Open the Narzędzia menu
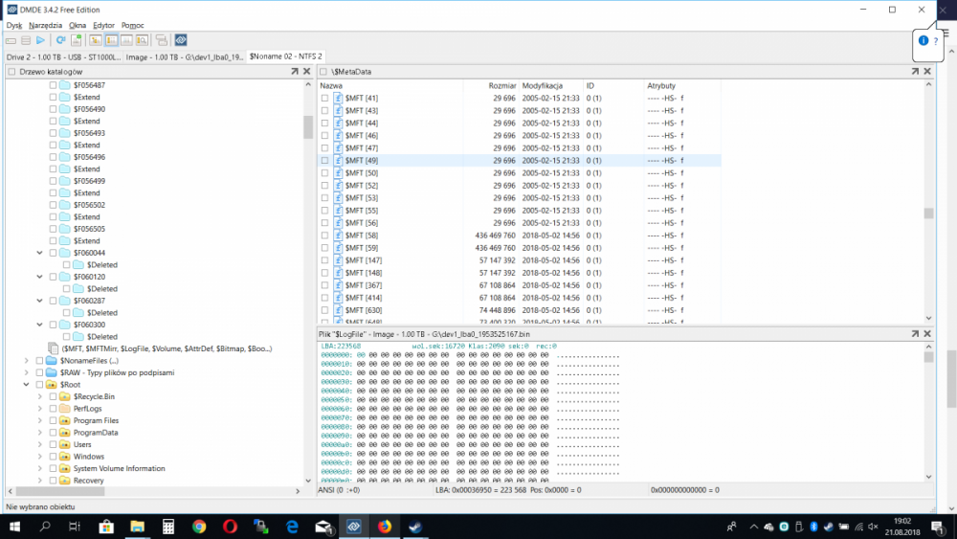957x539 pixels. pyautogui.click(x=45, y=25)
